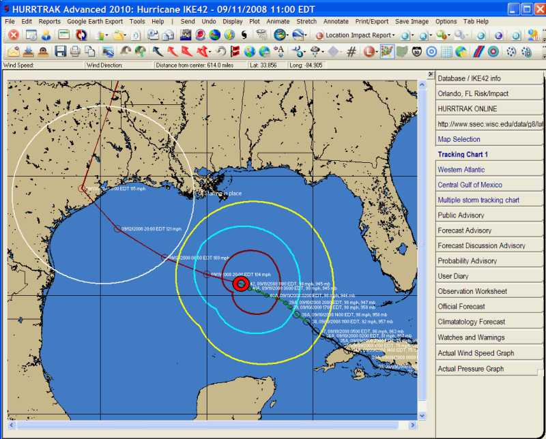Open the Reports menu

point(49,21)
